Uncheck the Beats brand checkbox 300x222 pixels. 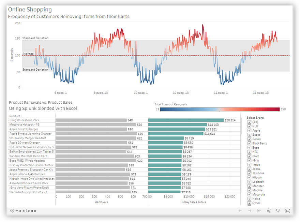click(249, 135)
